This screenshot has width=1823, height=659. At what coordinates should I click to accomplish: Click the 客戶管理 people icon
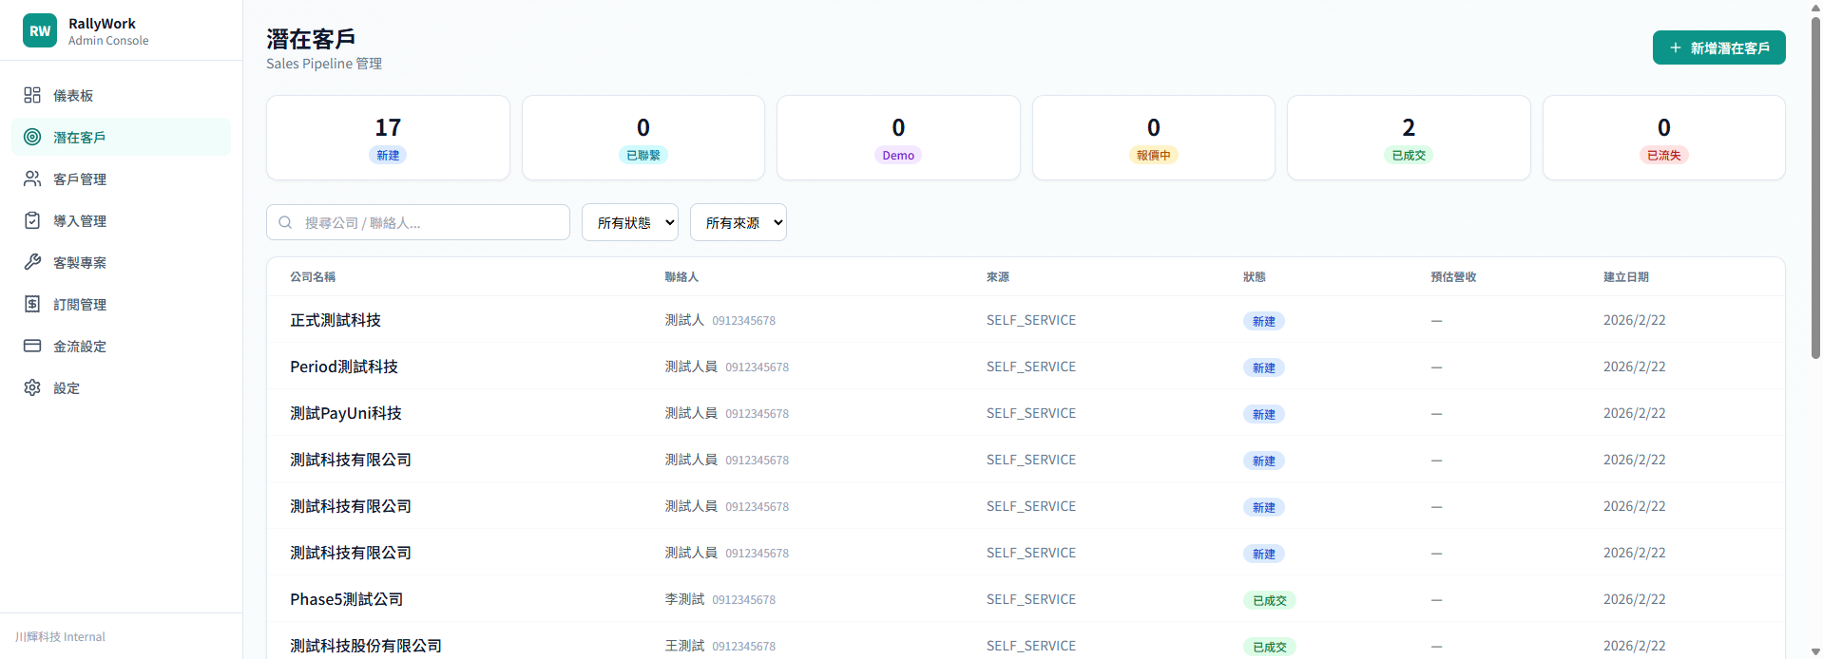tap(32, 179)
